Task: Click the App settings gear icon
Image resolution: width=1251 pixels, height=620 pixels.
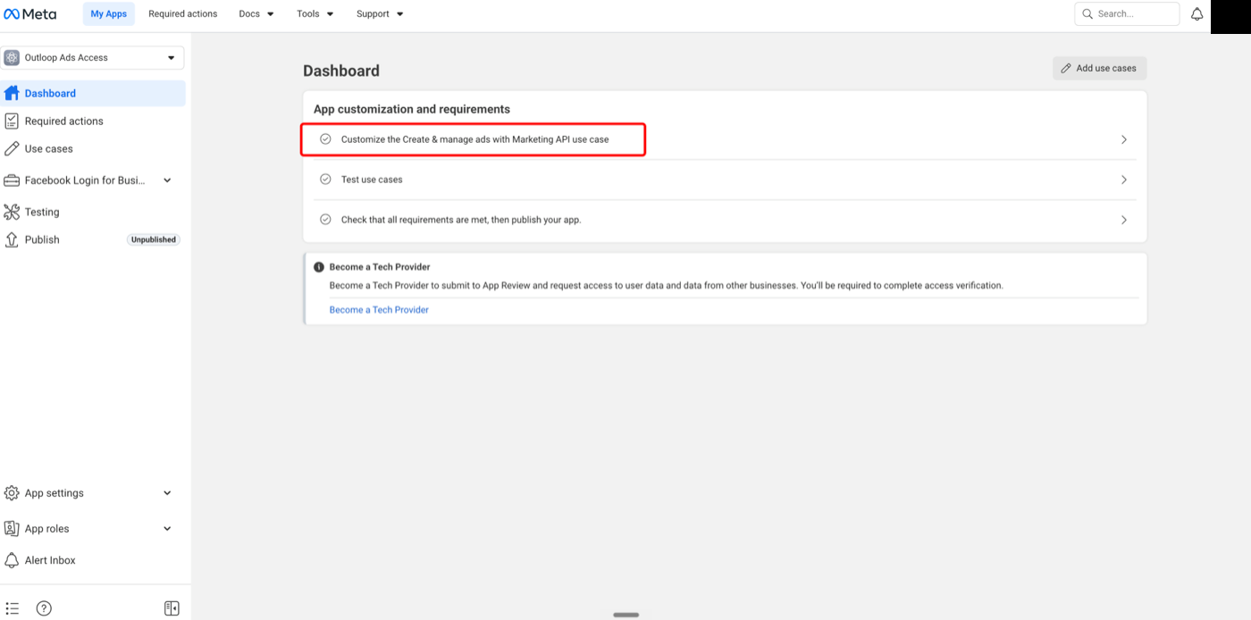Action: pyautogui.click(x=12, y=493)
